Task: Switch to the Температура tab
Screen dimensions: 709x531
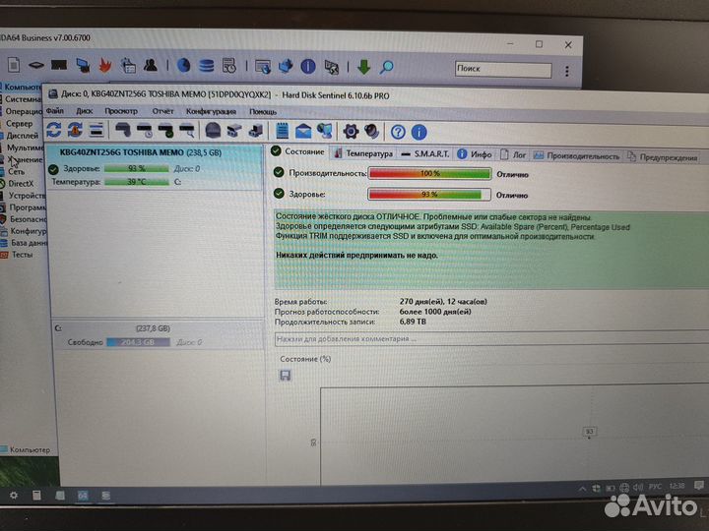Action: click(x=363, y=153)
